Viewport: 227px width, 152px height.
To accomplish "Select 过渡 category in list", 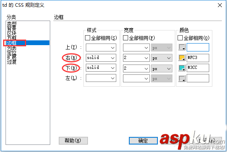I will 11,62.
